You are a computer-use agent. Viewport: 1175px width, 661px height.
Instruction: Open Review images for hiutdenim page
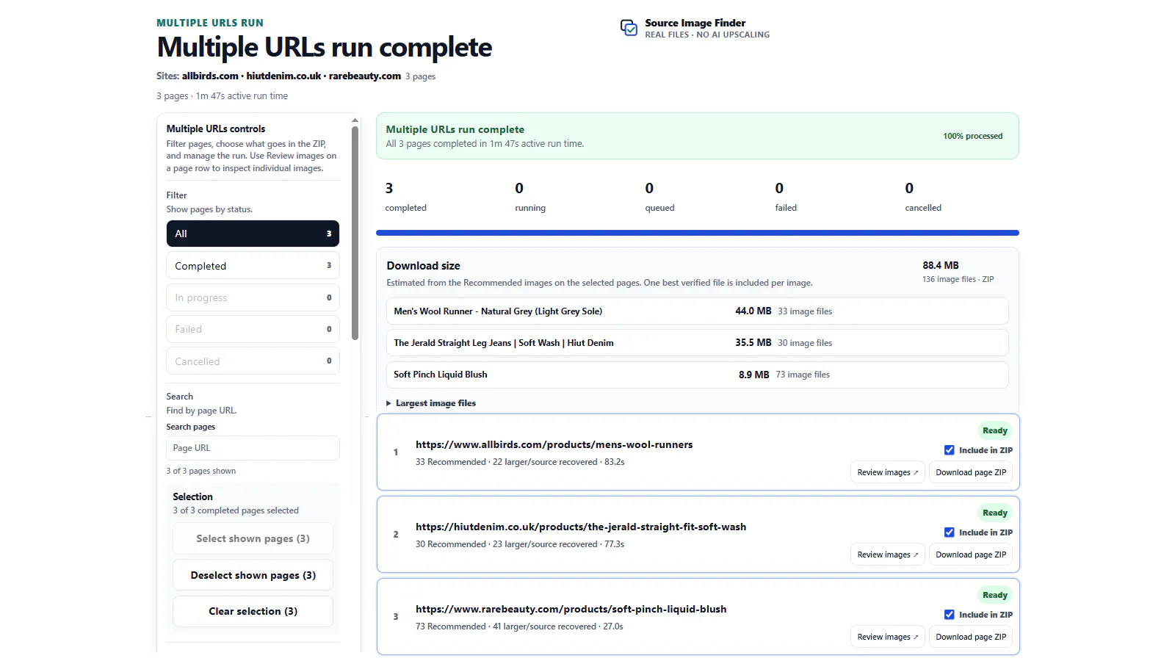coord(887,555)
